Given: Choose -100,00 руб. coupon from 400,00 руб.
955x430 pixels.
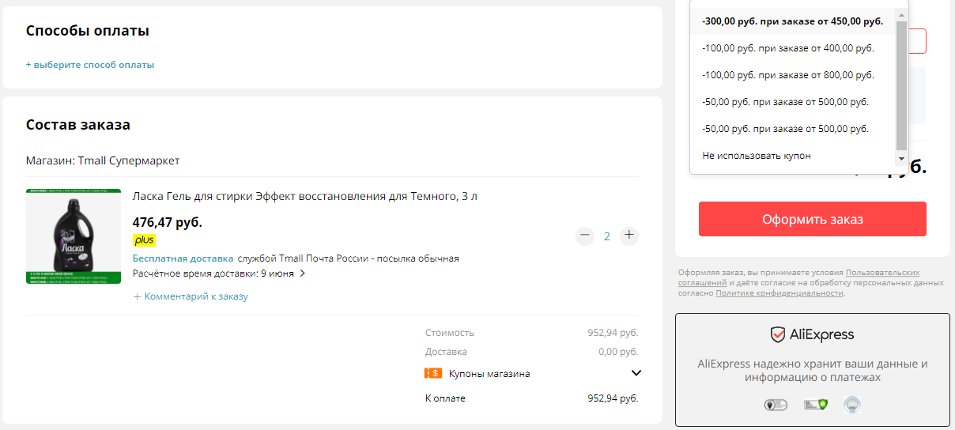Looking at the screenshot, I should click(793, 48).
